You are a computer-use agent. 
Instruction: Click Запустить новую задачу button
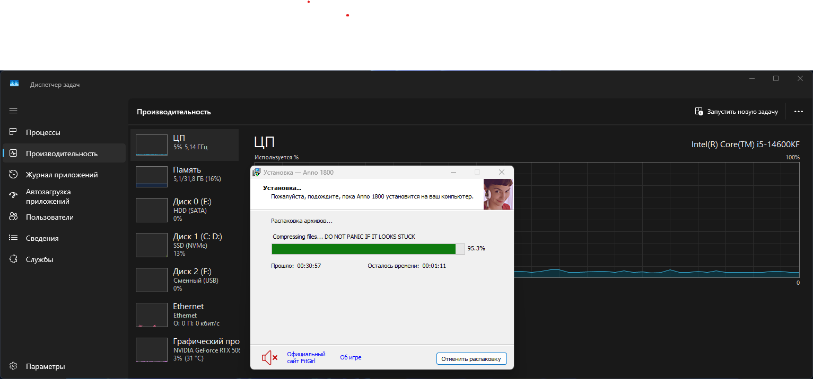tap(736, 112)
